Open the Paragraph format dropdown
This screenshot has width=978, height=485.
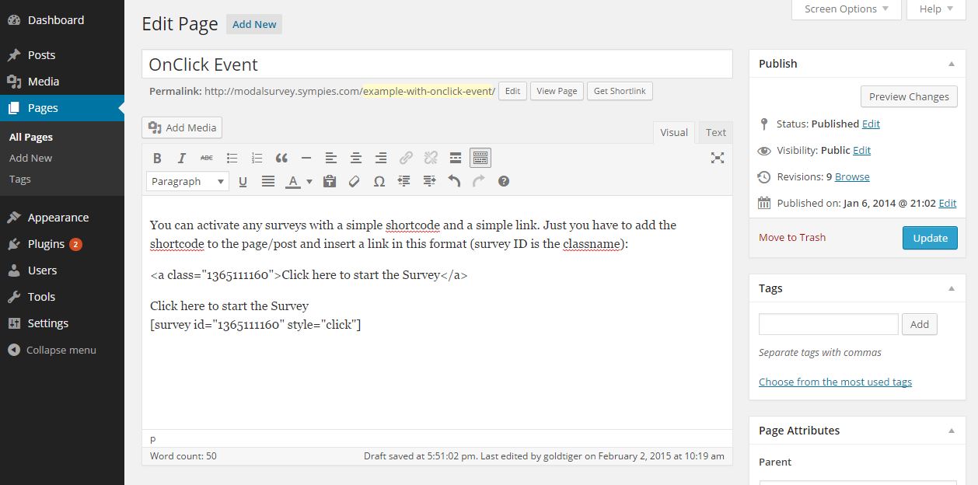(x=187, y=181)
